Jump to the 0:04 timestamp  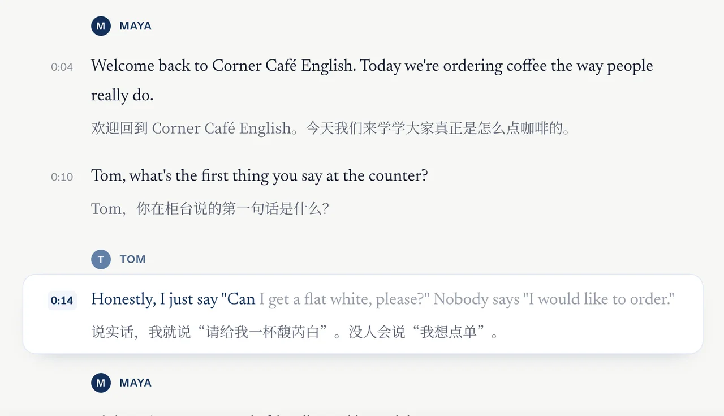(62, 67)
